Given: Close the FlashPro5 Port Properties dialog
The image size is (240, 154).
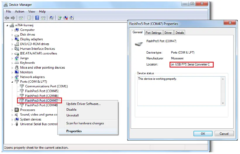Looking at the screenshot, I should 230,23.
